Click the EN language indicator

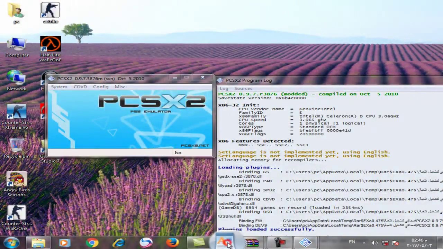coord(352,242)
